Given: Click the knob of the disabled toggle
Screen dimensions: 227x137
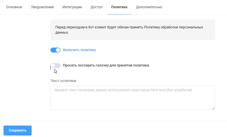Looking at the screenshot, I should pyautogui.click(x=53, y=66).
